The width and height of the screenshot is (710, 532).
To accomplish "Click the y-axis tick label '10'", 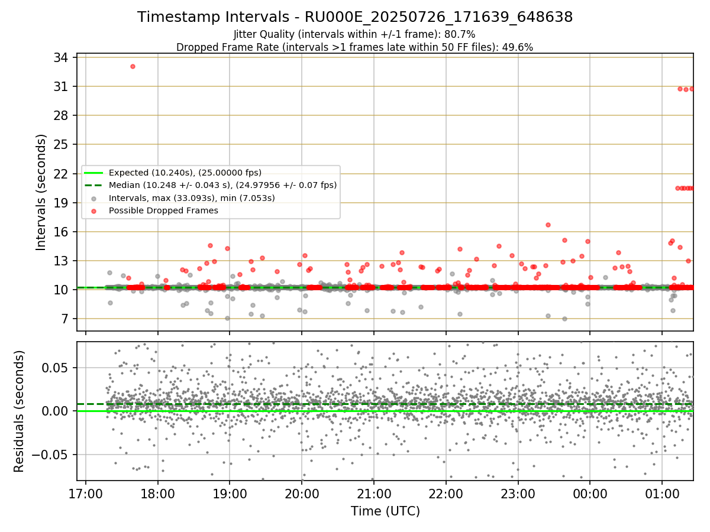I will point(62,290).
